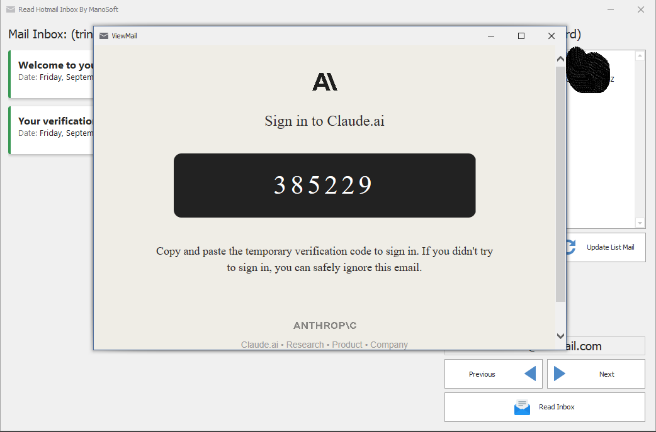Click the account list scroll down arrow
The height and width of the screenshot is (432, 656).
click(640, 223)
